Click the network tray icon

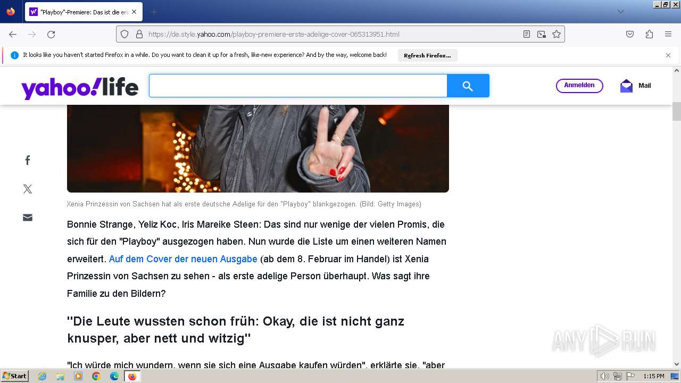coord(618,376)
